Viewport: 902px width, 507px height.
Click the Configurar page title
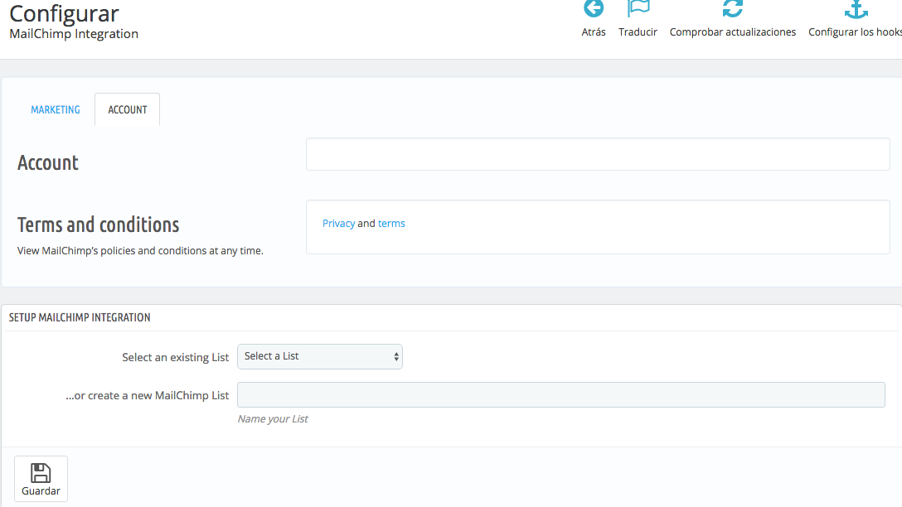click(64, 13)
